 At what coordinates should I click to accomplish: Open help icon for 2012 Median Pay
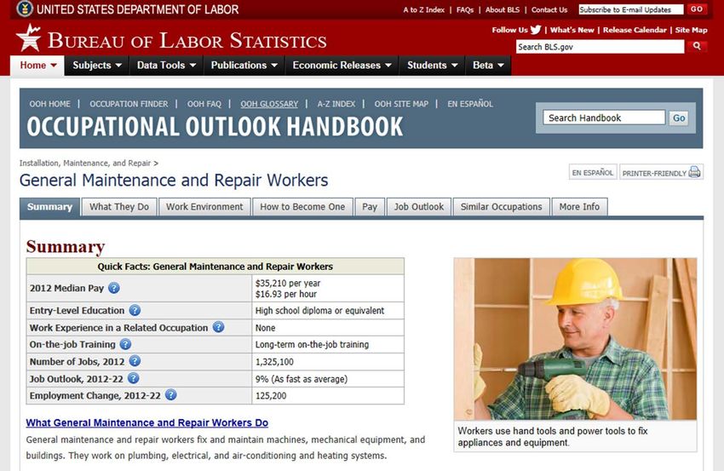114,288
